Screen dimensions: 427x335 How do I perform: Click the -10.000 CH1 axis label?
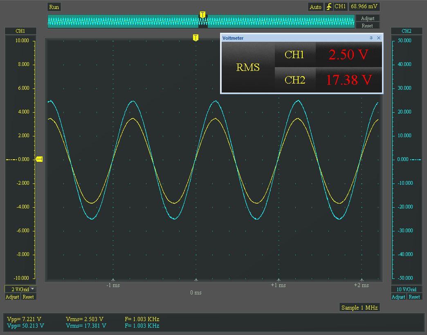point(22,278)
